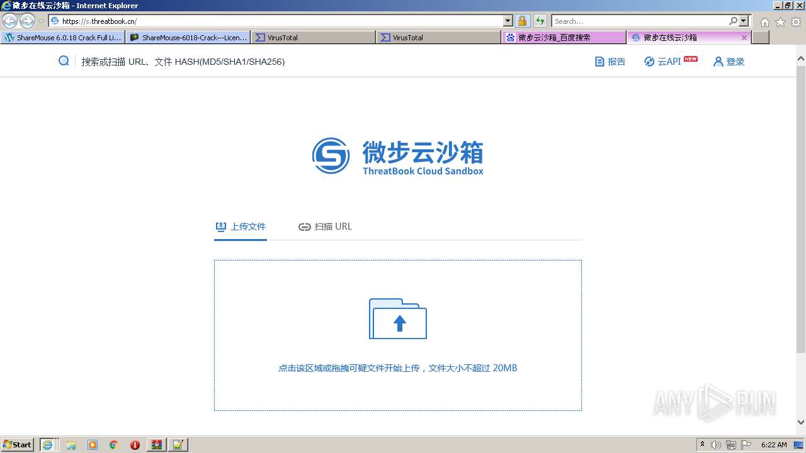This screenshot has width=806, height=453.
Task: Open the recent pages dropdown arrow
Action: tap(42, 21)
